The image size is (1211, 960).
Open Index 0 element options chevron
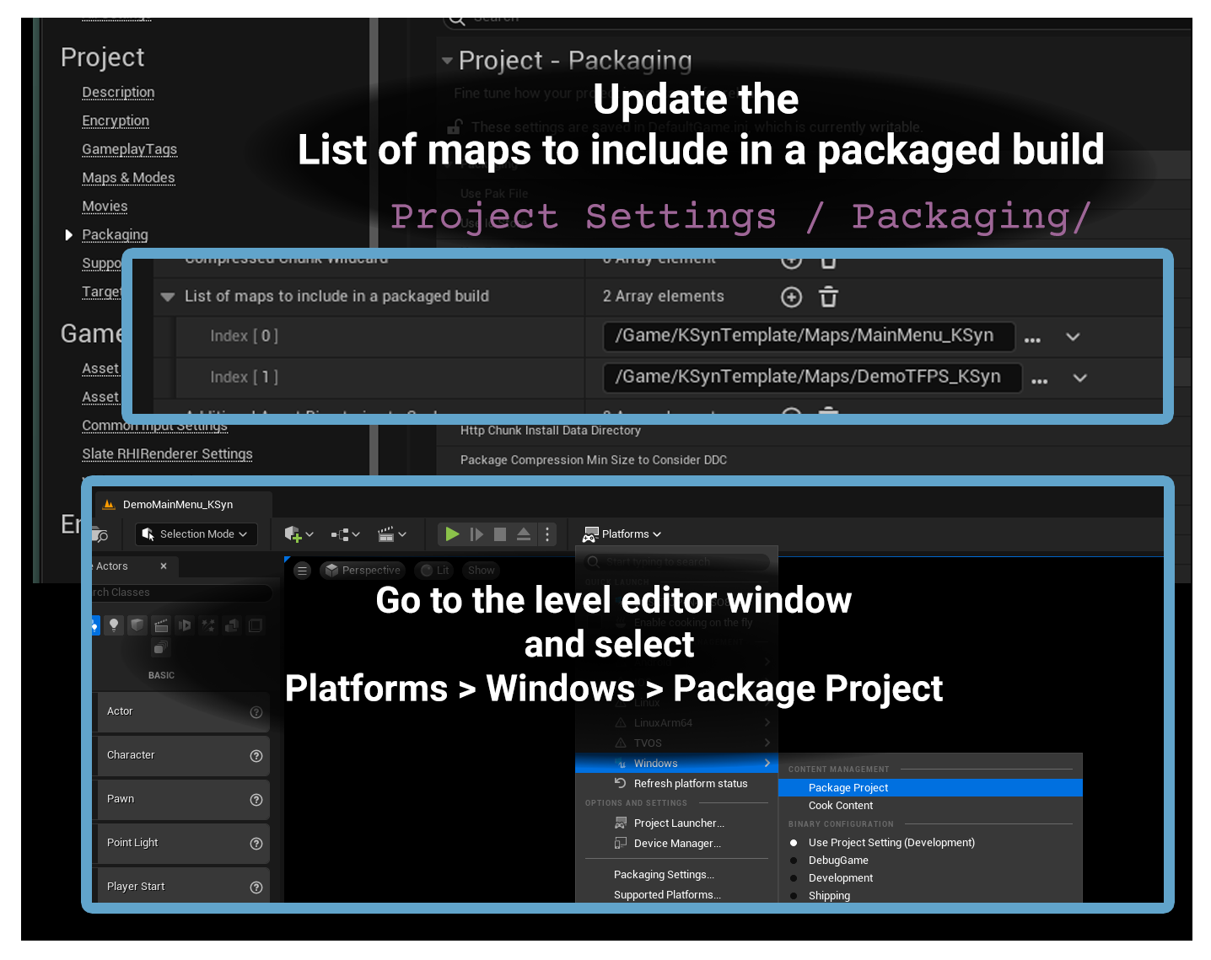tap(1073, 336)
